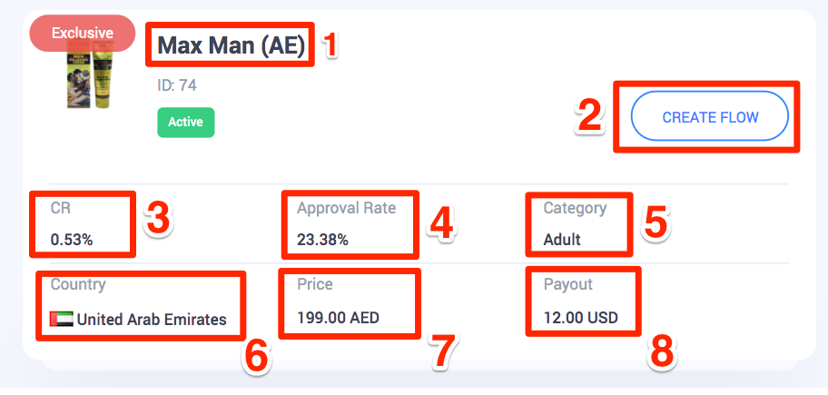This screenshot has width=828, height=395.
Task: Click the Category label
Action: pyautogui.click(x=575, y=208)
